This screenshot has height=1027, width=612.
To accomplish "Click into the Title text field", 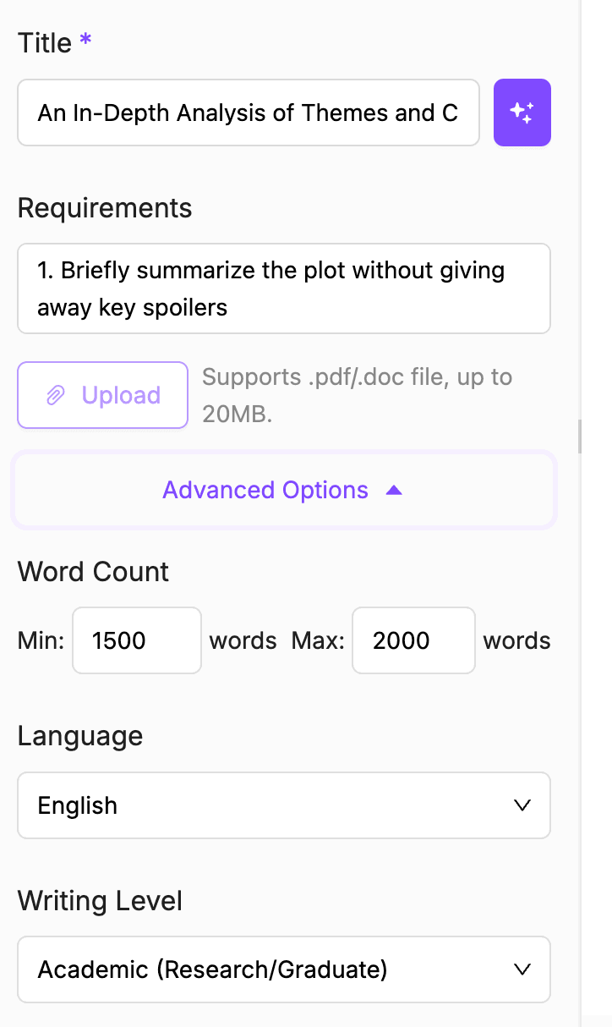I will click(248, 113).
